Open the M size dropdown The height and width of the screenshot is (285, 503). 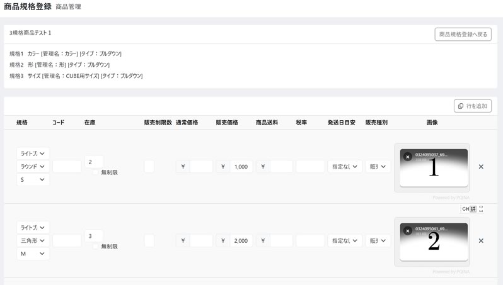pos(33,254)
